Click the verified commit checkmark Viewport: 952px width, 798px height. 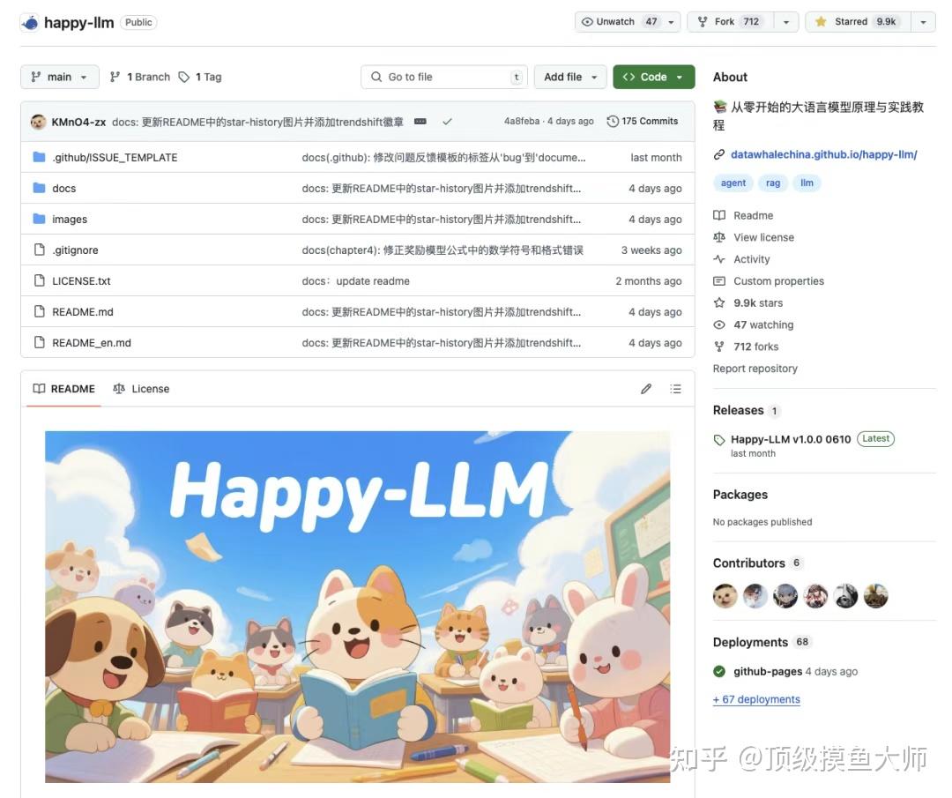tap(448, 121)
